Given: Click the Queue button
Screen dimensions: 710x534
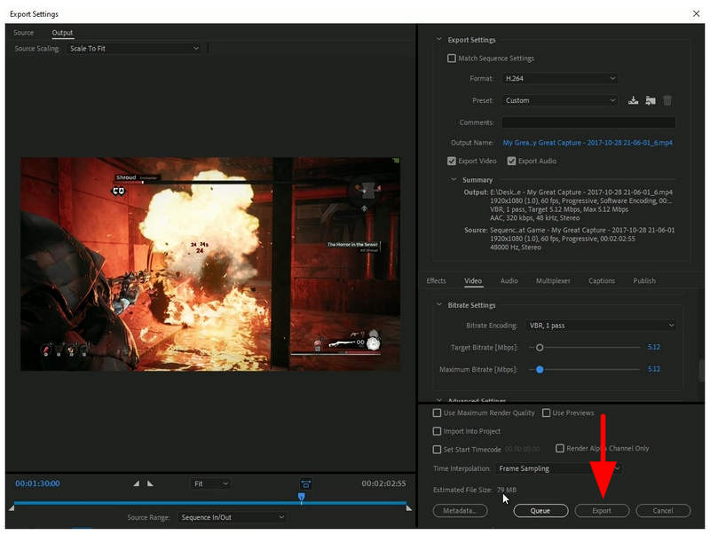Looking at the screenshot, I should coord(541,511).
